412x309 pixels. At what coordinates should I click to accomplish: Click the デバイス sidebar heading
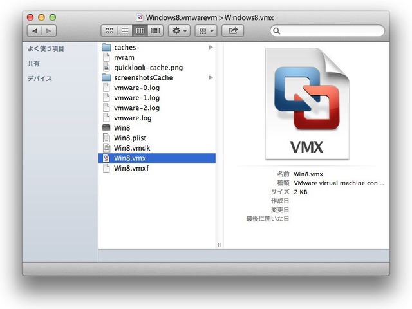(40, 79)
